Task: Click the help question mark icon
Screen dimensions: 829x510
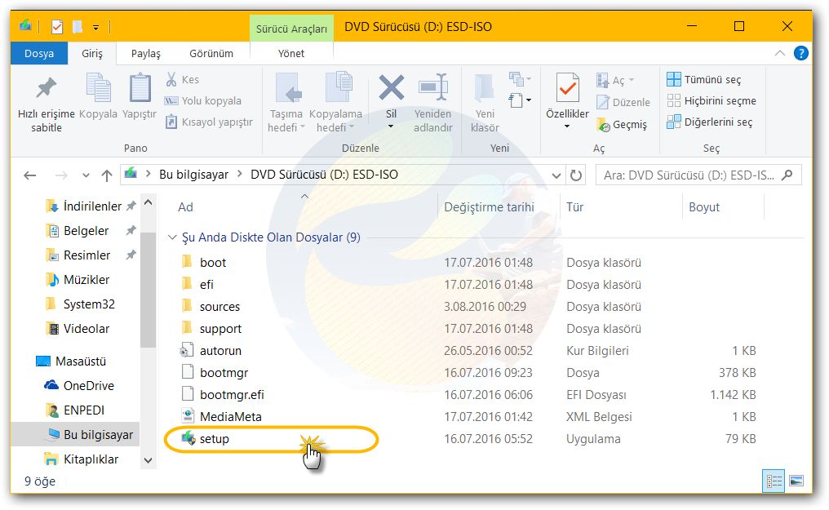Action: [801, 53]
